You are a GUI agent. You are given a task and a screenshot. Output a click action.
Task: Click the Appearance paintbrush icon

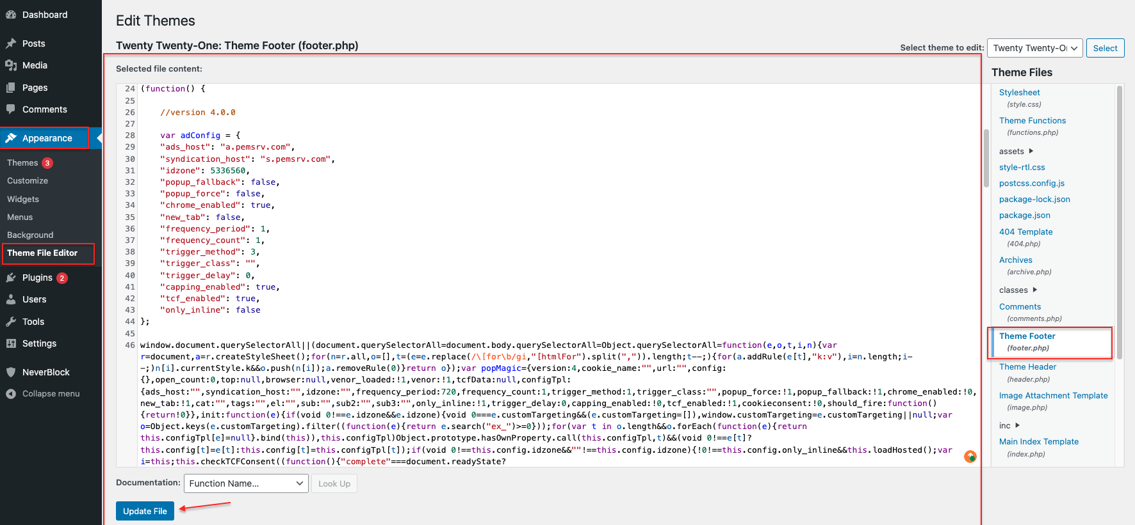[11, 138]
